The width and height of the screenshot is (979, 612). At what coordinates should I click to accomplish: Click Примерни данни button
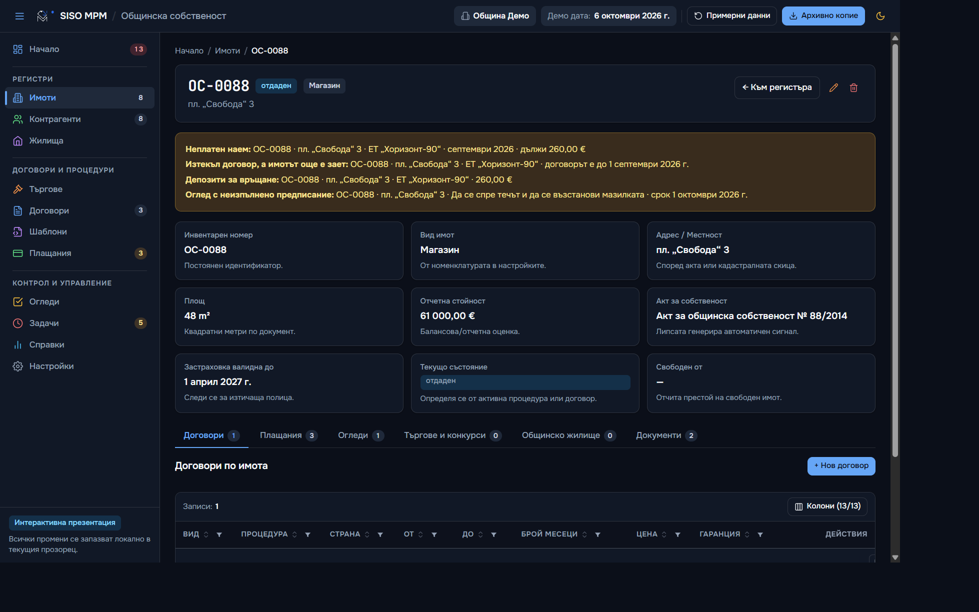(x=731, y=16)
